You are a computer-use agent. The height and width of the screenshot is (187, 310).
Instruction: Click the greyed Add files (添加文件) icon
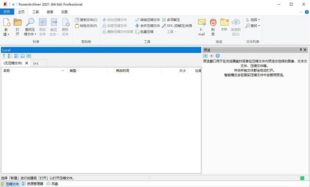pyautogui.click(x=42, y=22)
